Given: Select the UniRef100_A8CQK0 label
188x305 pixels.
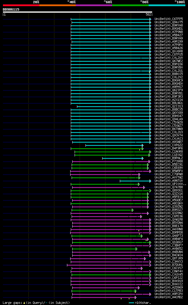Looking at the screenshot, I should tap(169, 203).
